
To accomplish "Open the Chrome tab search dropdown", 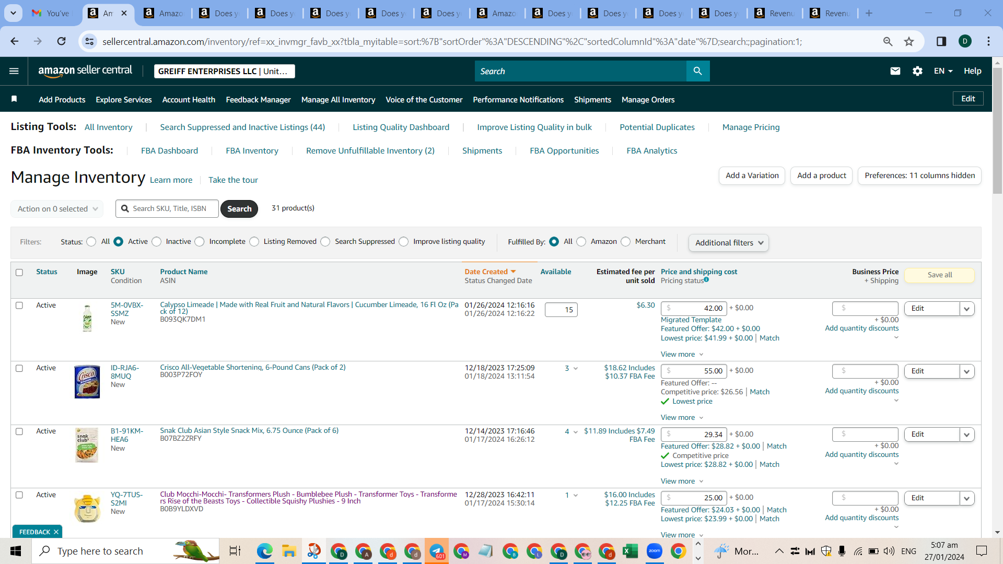I will pyautogui.click(x=13, y=13).
